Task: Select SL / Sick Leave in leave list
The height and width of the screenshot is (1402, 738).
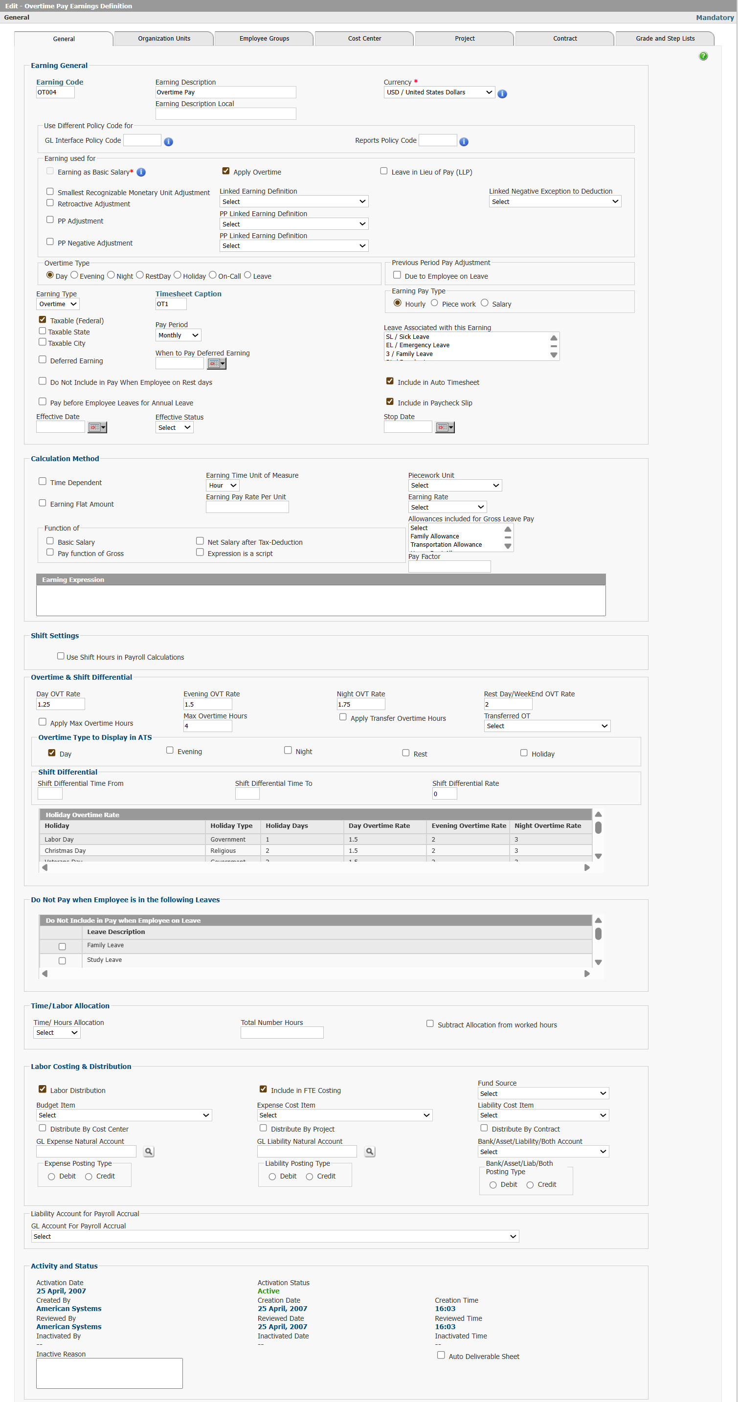Action: pyautogui.click(x=407, y=337)
